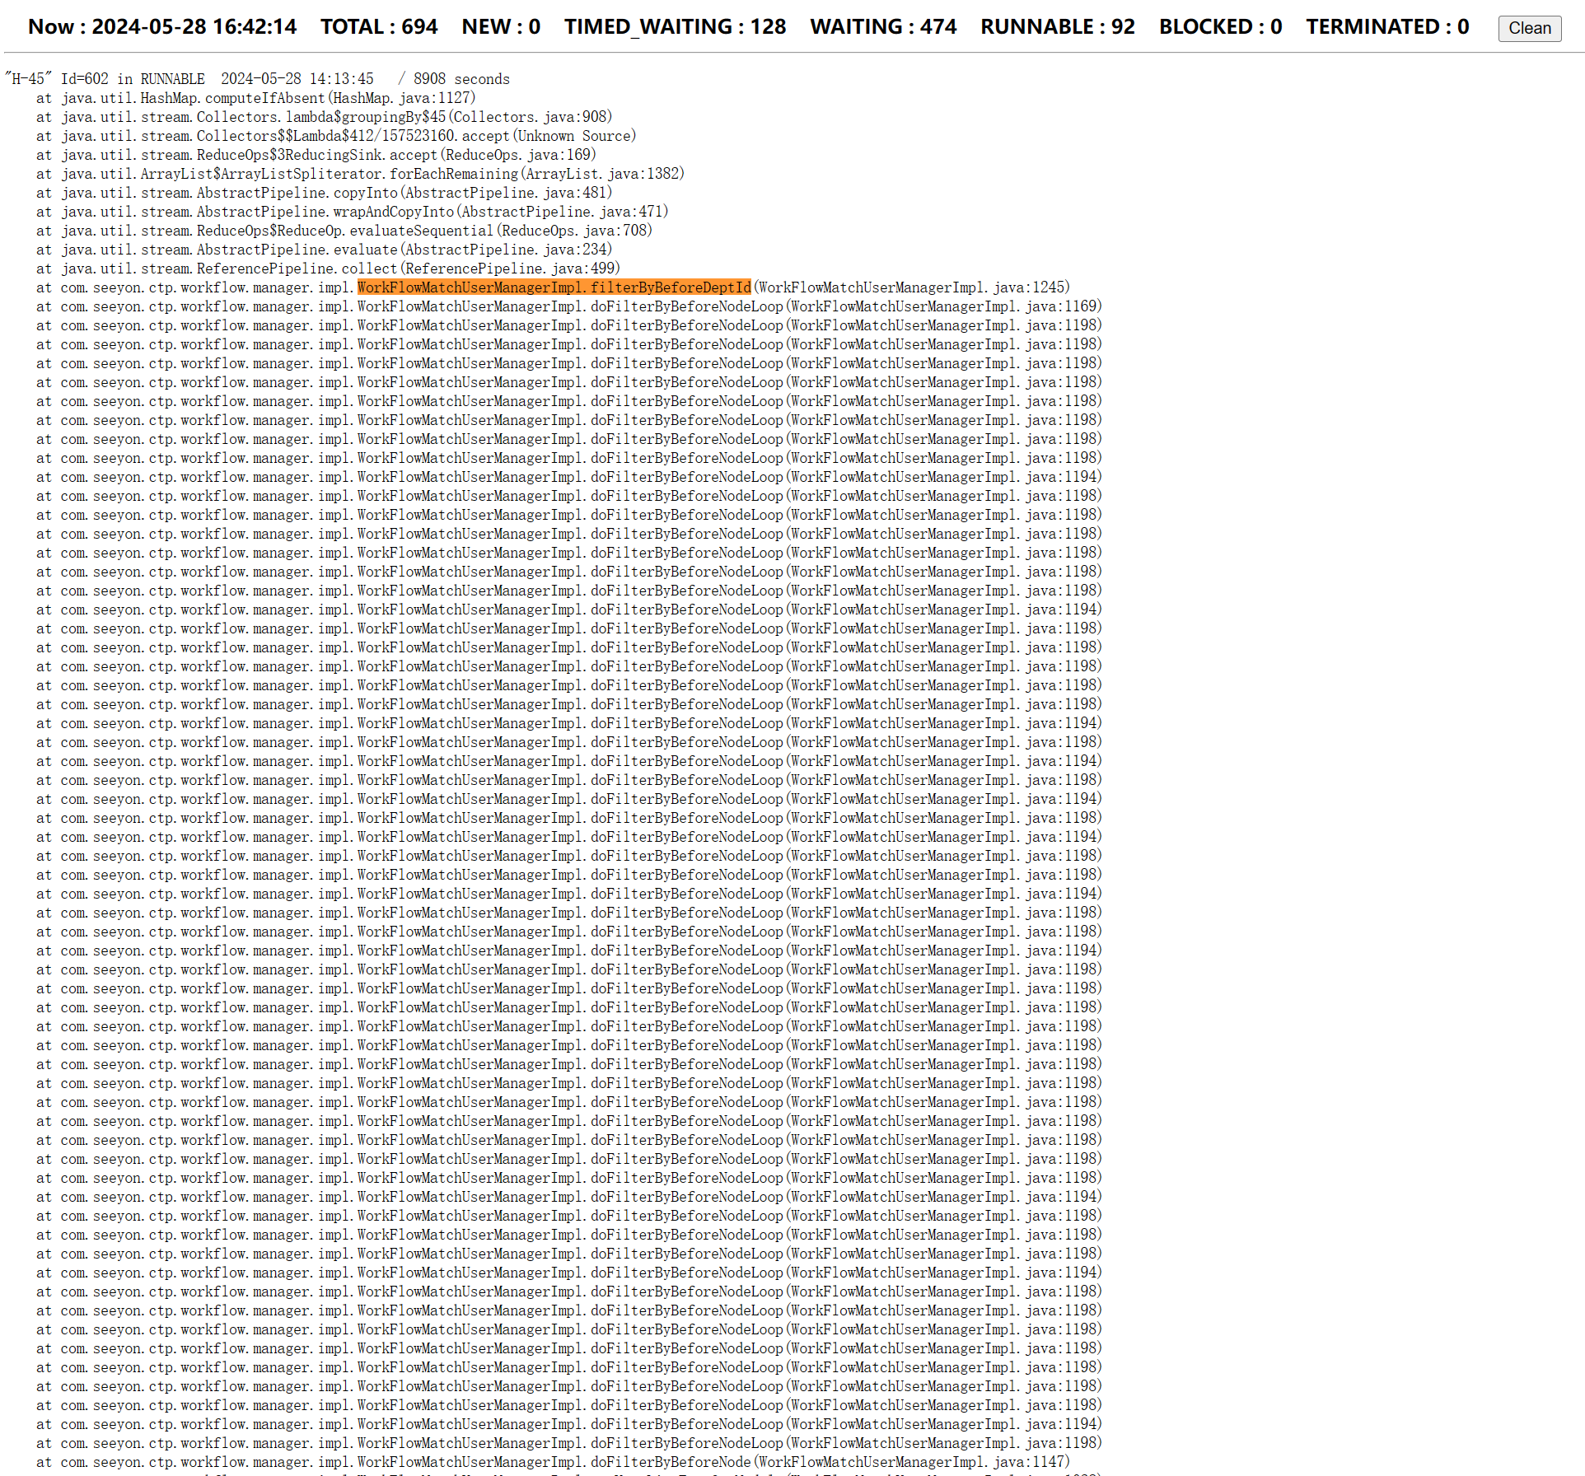Click the 8908 seconds duration text
Viewport: 1585px width, 1476px height.
pos(461,79)
